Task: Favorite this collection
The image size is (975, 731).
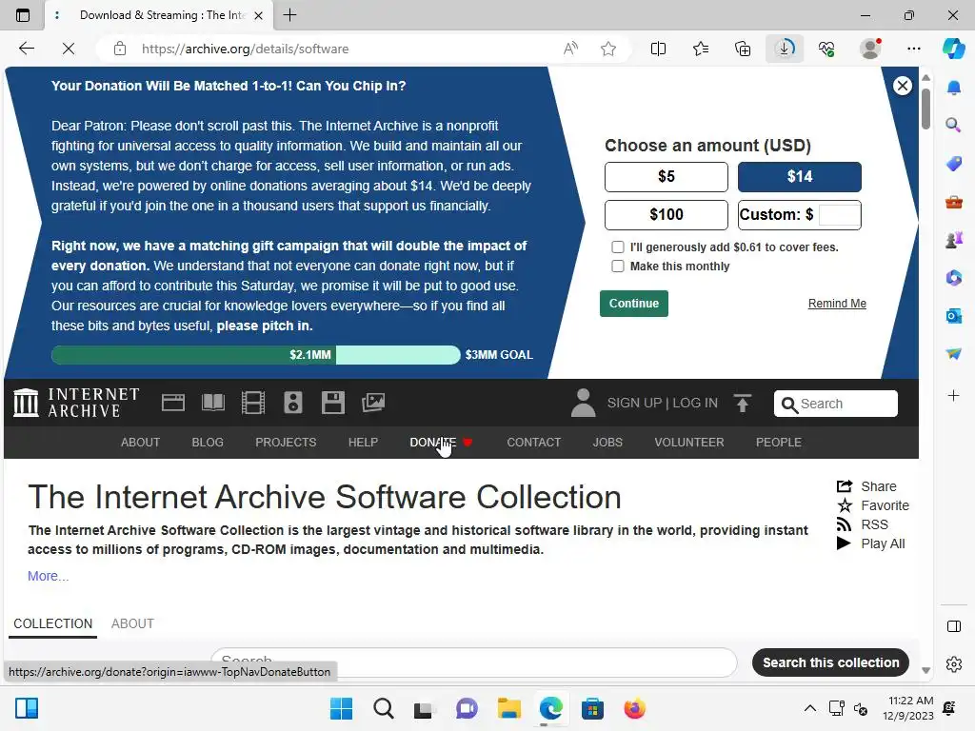Action: (x=873, y=505)
